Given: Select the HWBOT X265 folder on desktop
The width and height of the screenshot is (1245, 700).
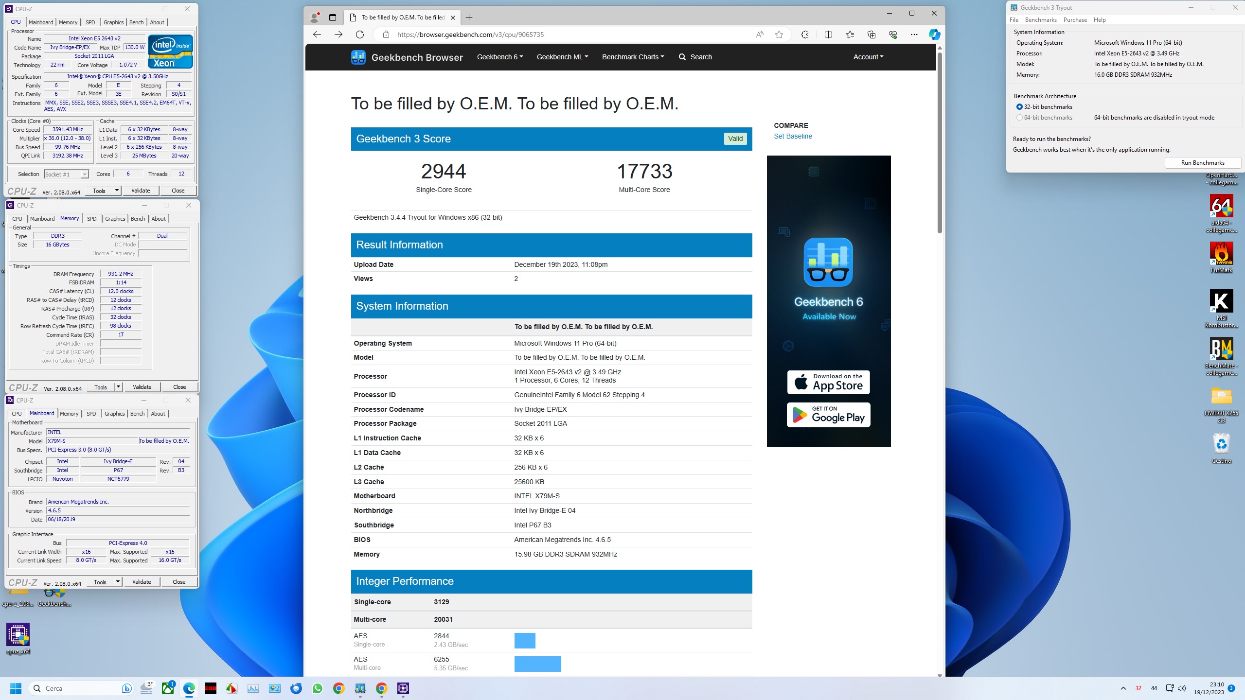Looking at the screenshot, I should (x=1221, y=405).
